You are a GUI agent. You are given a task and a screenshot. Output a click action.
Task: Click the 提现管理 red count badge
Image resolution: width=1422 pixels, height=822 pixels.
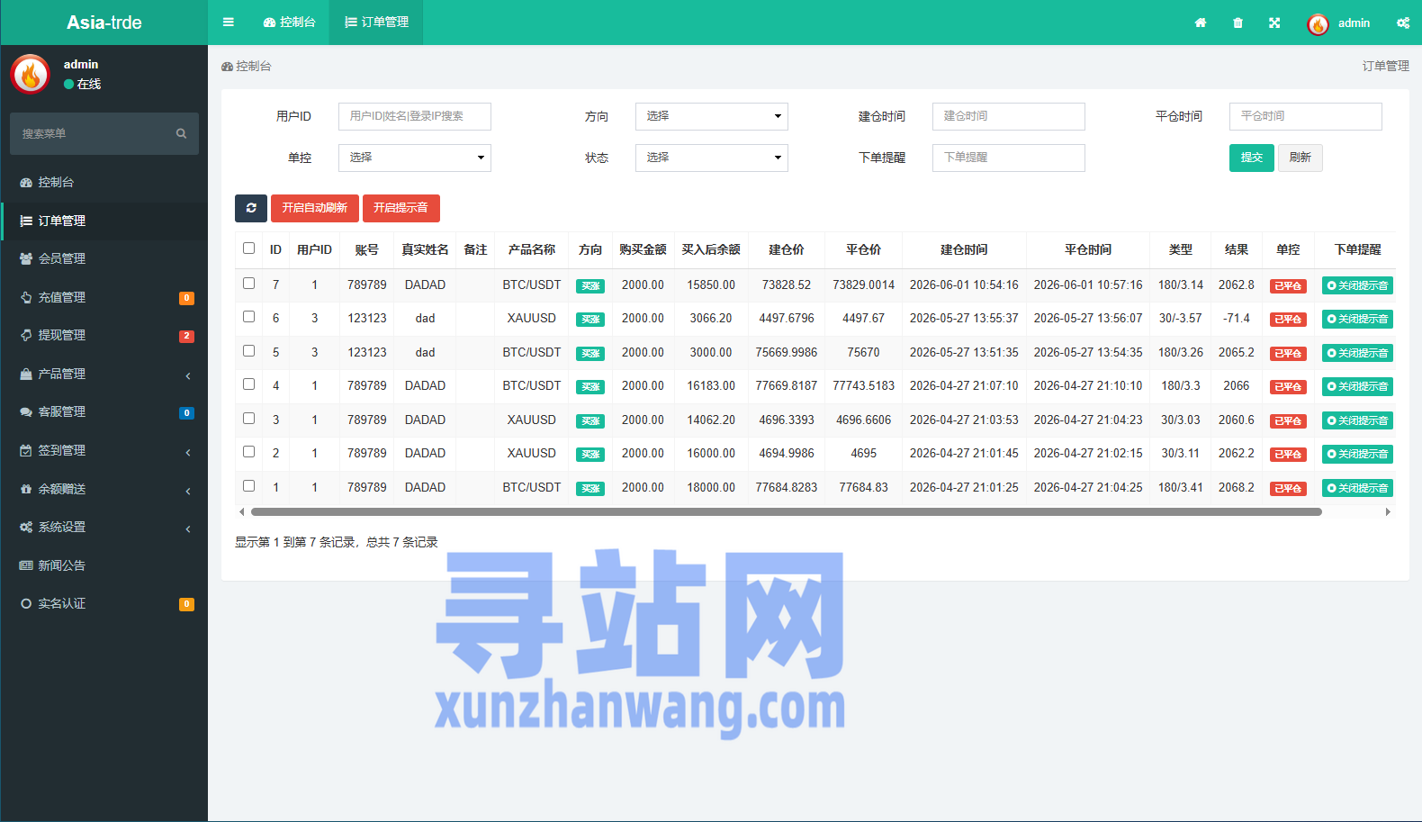coord(186,336)
